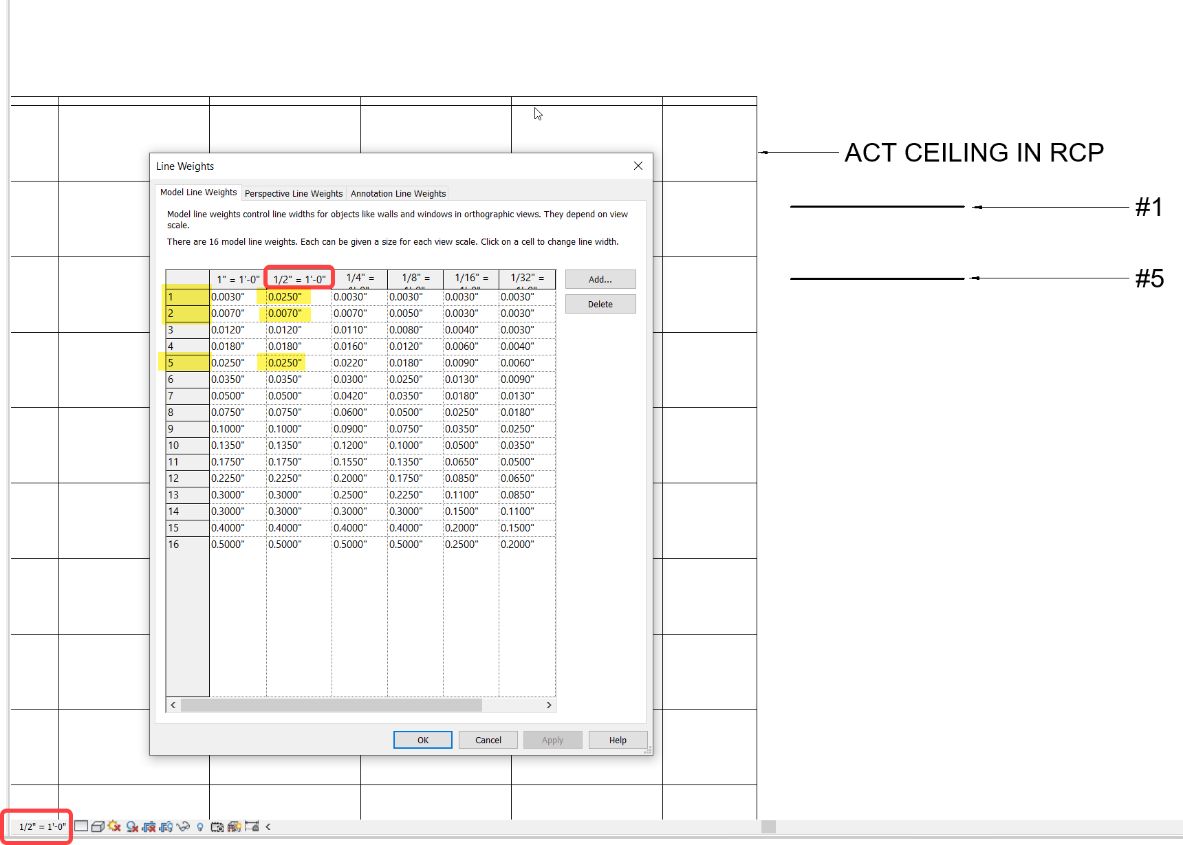Image resolution: width=1183 pixels, height=845 pixels.
Task: Turn on Shadows in view control bar
Action: [x=132, y=826]
